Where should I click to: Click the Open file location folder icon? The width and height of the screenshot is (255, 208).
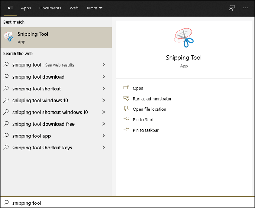pos(126,109)
